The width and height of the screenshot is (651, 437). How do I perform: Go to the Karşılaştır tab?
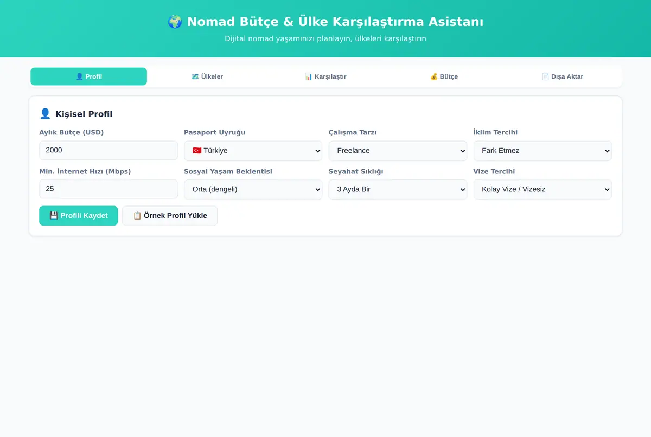click(x=325, y=76)
